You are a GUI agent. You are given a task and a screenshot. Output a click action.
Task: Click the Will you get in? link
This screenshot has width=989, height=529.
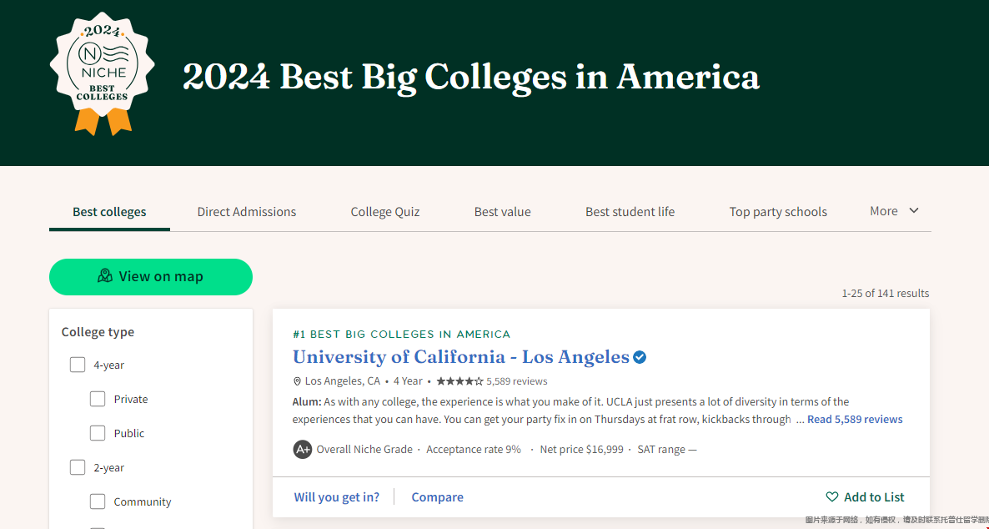pos(336,497)
